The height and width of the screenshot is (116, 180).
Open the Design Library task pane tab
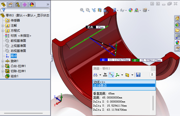177,24
